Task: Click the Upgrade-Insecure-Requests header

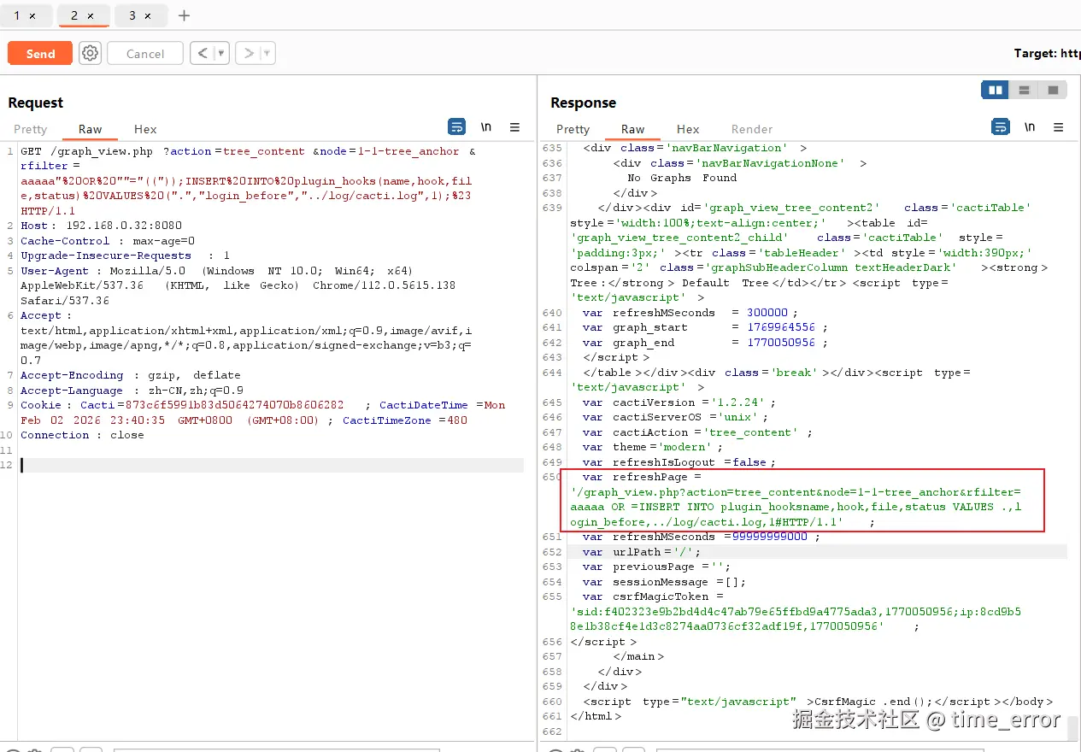Action: tap(125, 256)
